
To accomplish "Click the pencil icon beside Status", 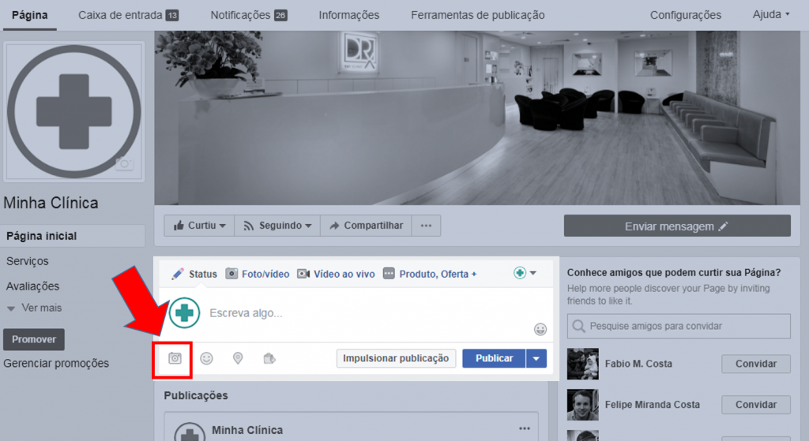I will tap(178, 274).
